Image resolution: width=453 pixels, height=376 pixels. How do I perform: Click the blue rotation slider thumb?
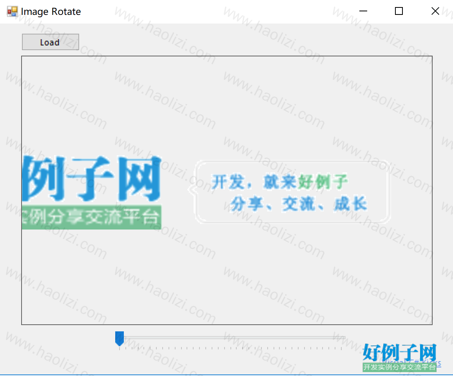tap(119, 338)
